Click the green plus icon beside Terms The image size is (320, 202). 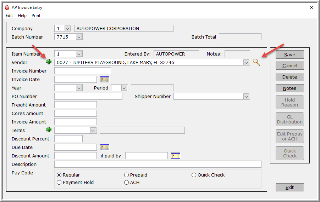49,130
